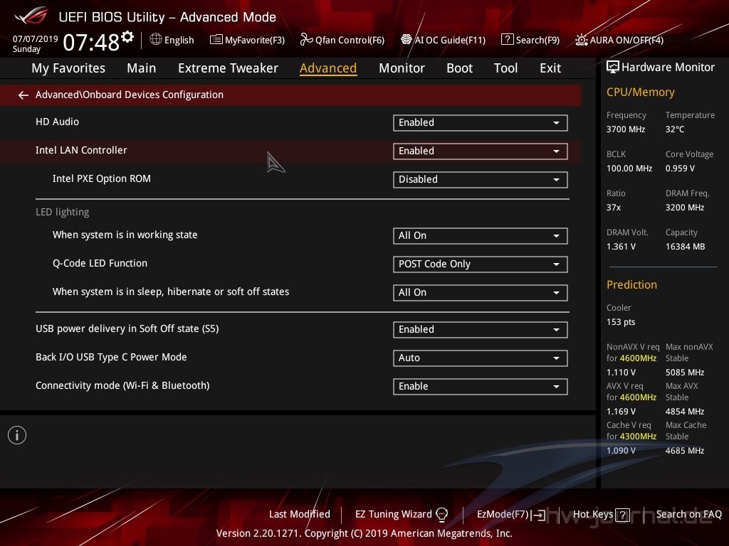The image size is (729, 546).
Task: Click the AI OC Guide brain icon
Action: [x=407, y=40]
